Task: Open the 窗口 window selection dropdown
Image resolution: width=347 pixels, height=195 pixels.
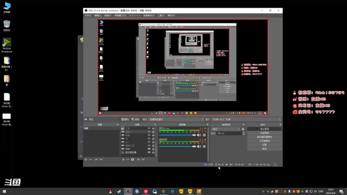Action: (246, 120)
